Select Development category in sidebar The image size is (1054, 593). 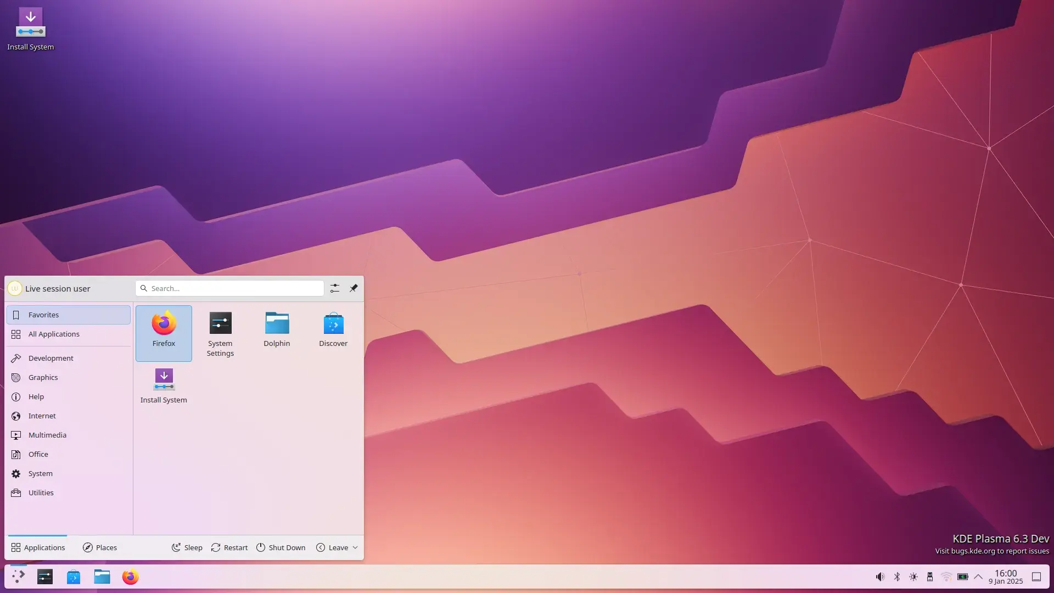[x=51, y=357]
